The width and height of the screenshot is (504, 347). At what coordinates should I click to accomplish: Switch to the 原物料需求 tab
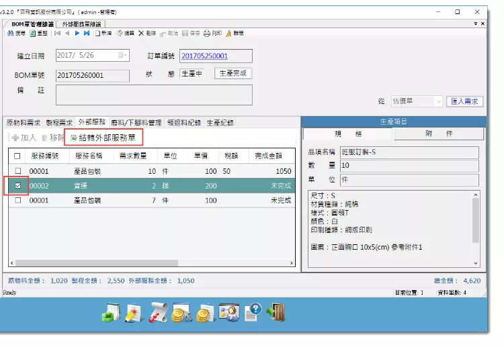(x=24, y=123)
